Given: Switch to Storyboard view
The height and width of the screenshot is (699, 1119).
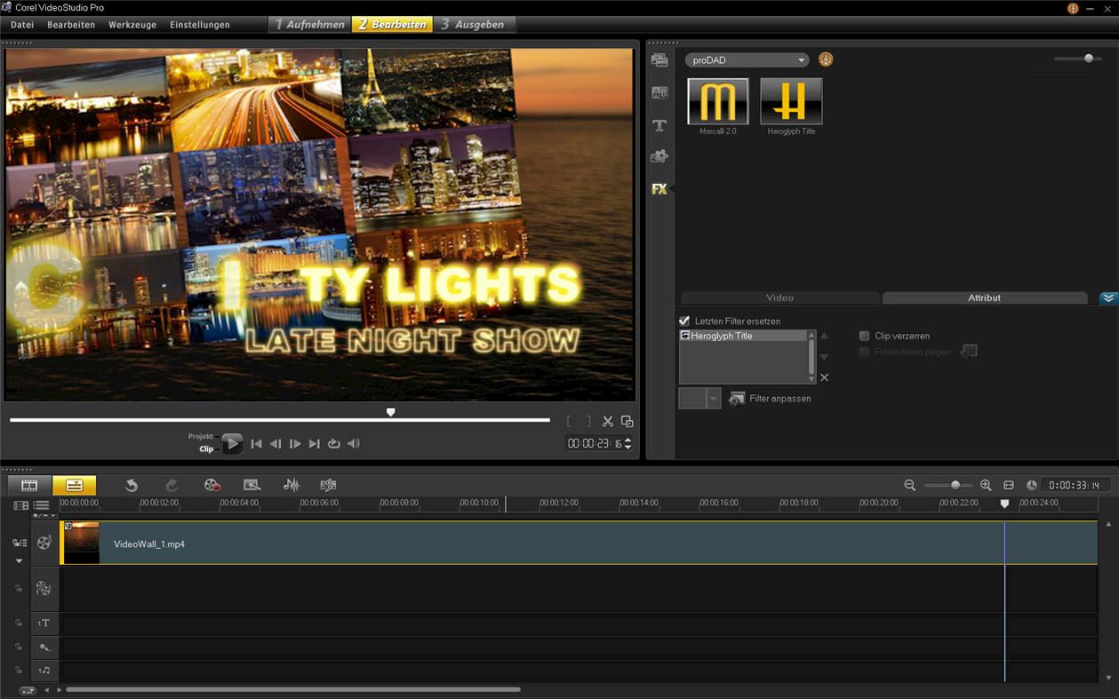Looking at the screenshot, I should pos(29,485).
